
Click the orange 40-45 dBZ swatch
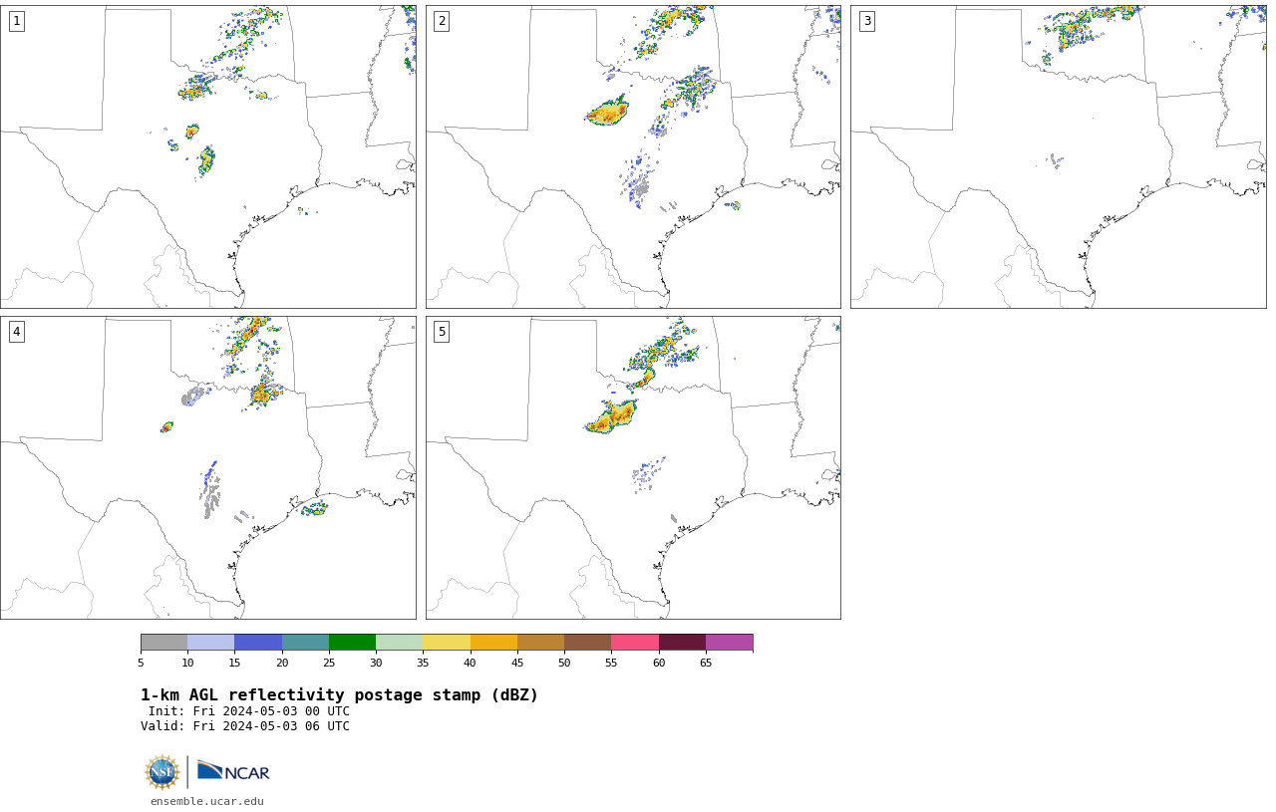pyautogui.click(x=493, y=642)
